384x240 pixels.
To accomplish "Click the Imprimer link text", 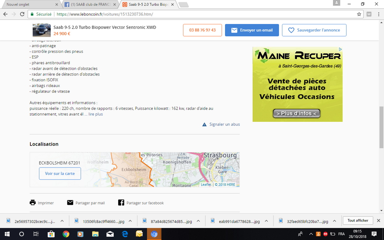I will (x=46, y=203).
